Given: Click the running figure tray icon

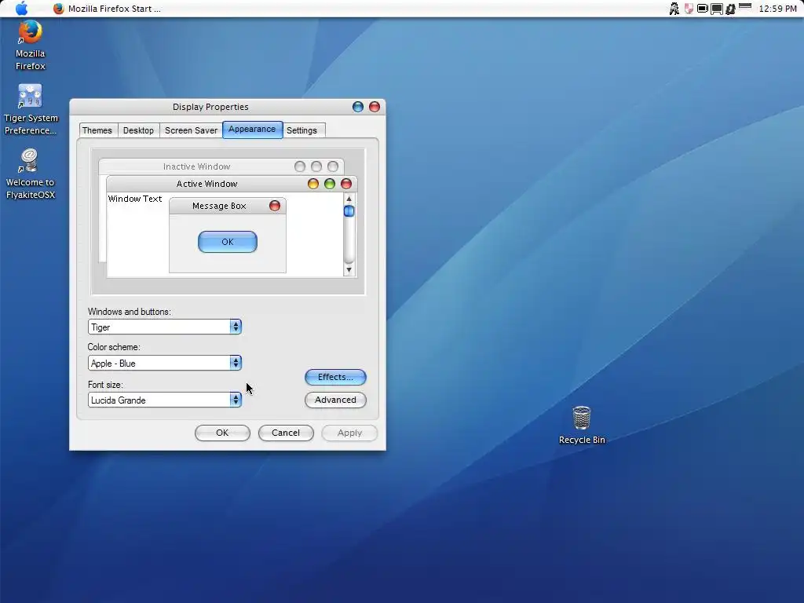Looking at the screenshot, I should [x=674, y=9].
